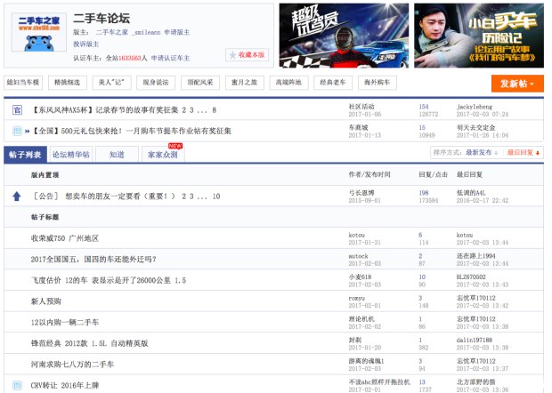Viewport: 552px width, 393px height.
Task: Switch to the 知道 tab
Action: click(117, 155)
